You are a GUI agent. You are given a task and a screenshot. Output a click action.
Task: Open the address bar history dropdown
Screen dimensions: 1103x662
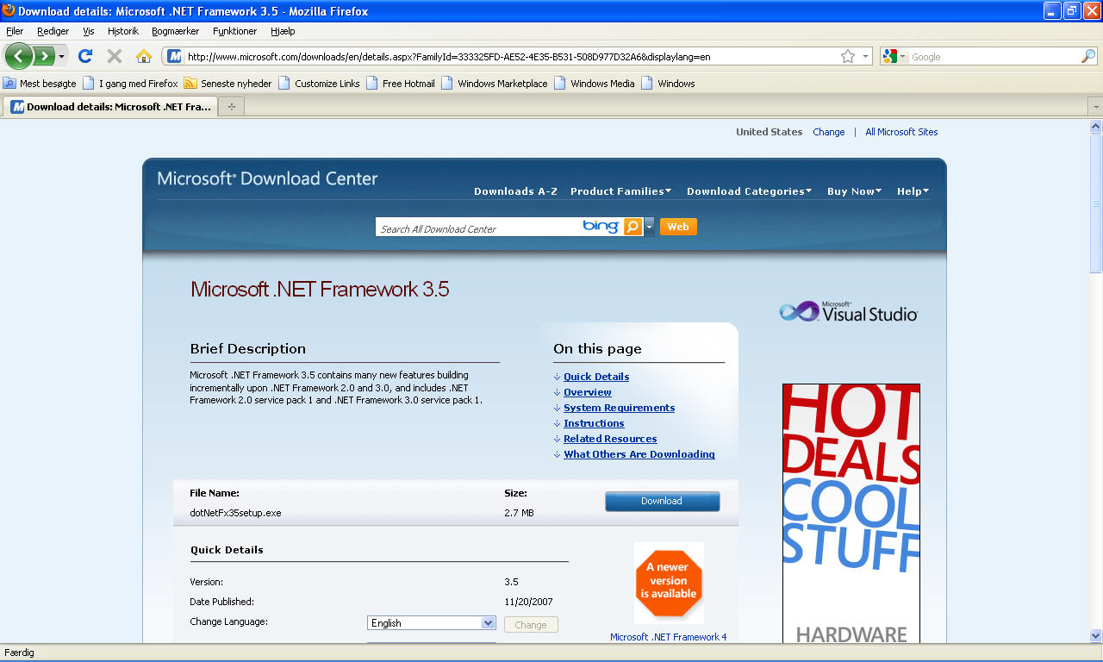click(865, 56)
